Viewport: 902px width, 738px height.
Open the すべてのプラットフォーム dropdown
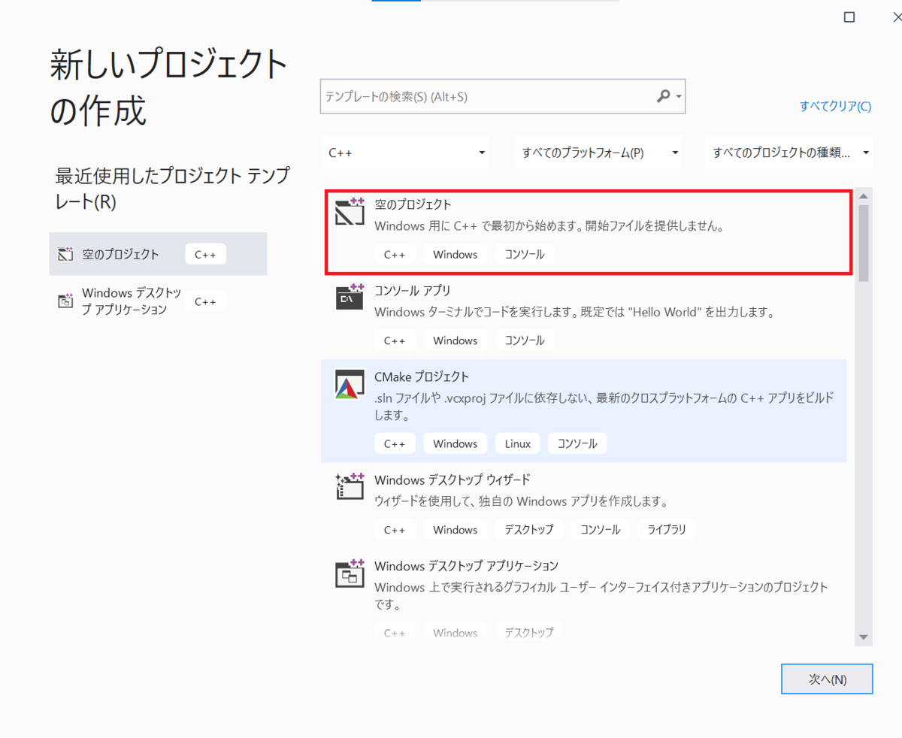pos(598,151)
